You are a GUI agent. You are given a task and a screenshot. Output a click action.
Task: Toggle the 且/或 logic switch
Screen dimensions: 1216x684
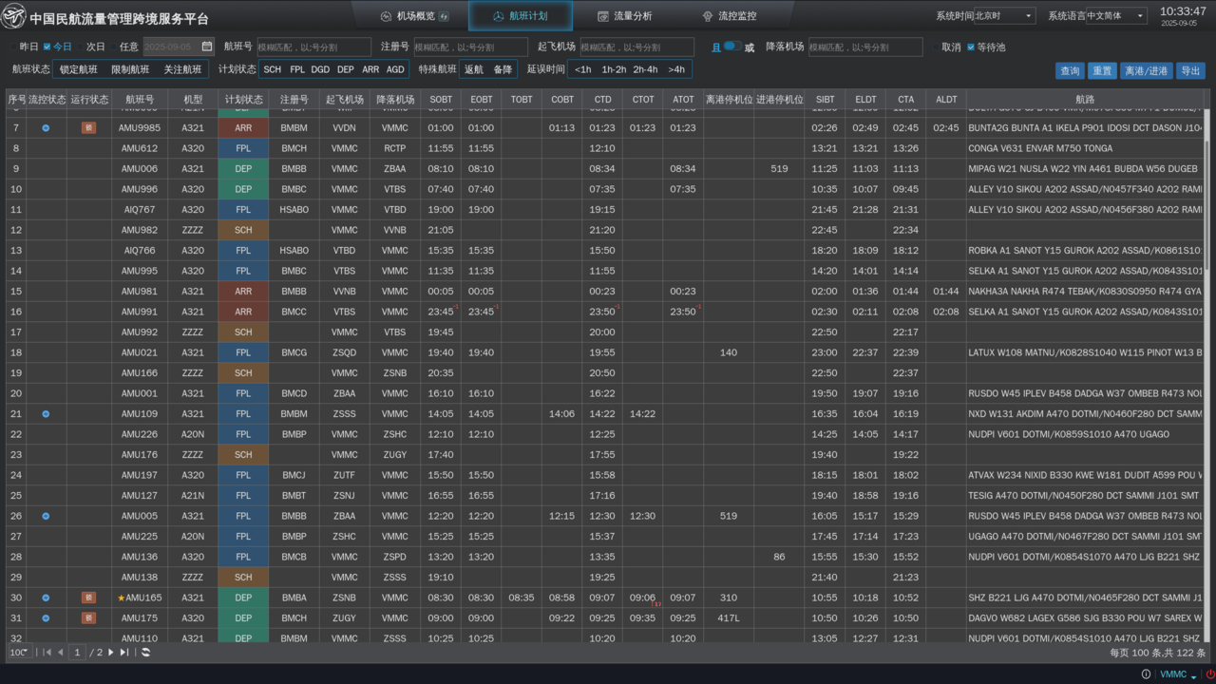(x=732, y=47)
